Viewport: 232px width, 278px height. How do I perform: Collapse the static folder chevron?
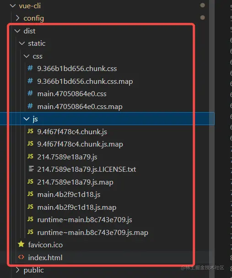22,43
